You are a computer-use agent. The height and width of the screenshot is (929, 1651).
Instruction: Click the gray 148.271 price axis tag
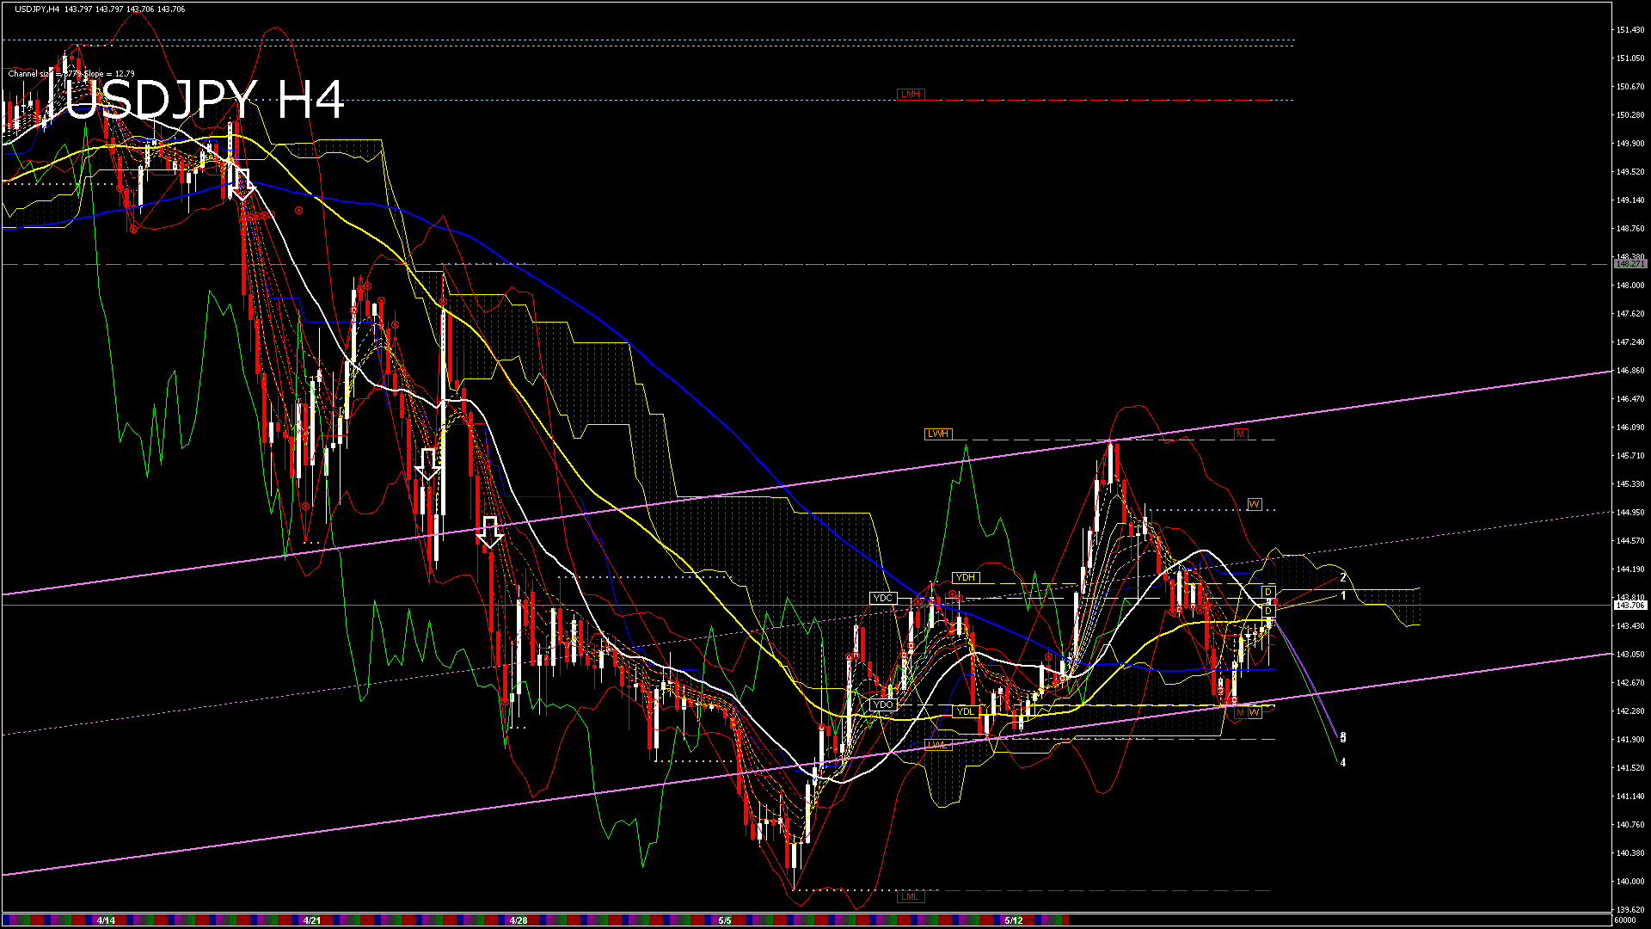[1630, 265]
